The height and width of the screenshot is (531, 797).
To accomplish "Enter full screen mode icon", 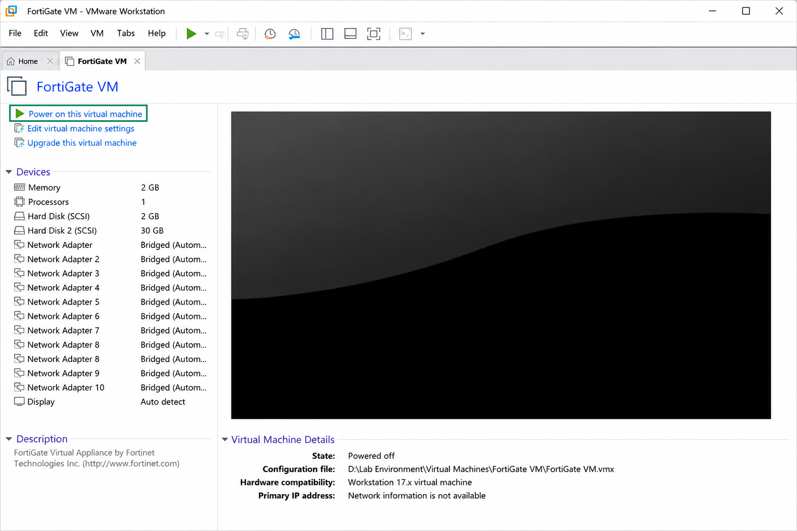I will click(374, 34).
